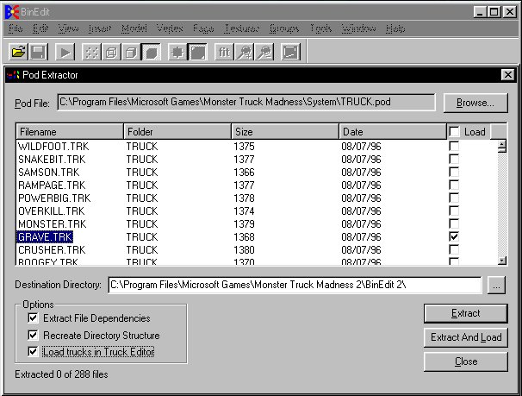Uncheck Extract File Dependencies option
This screenshot has width=522, height=396.
(34, 318)
